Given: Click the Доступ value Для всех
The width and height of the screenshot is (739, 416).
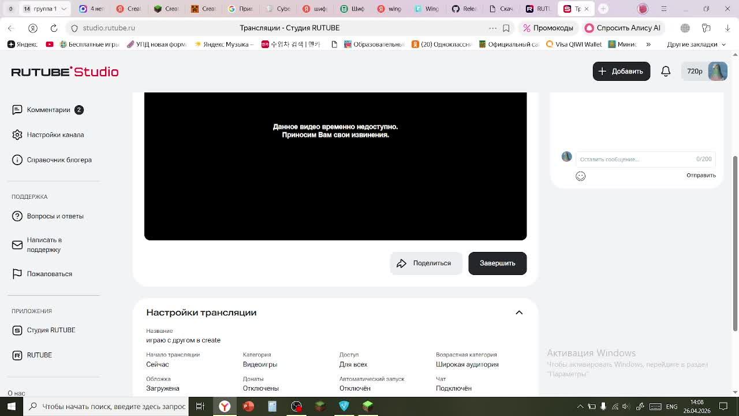Looking at the screenshot, I should tap(353, 365).
